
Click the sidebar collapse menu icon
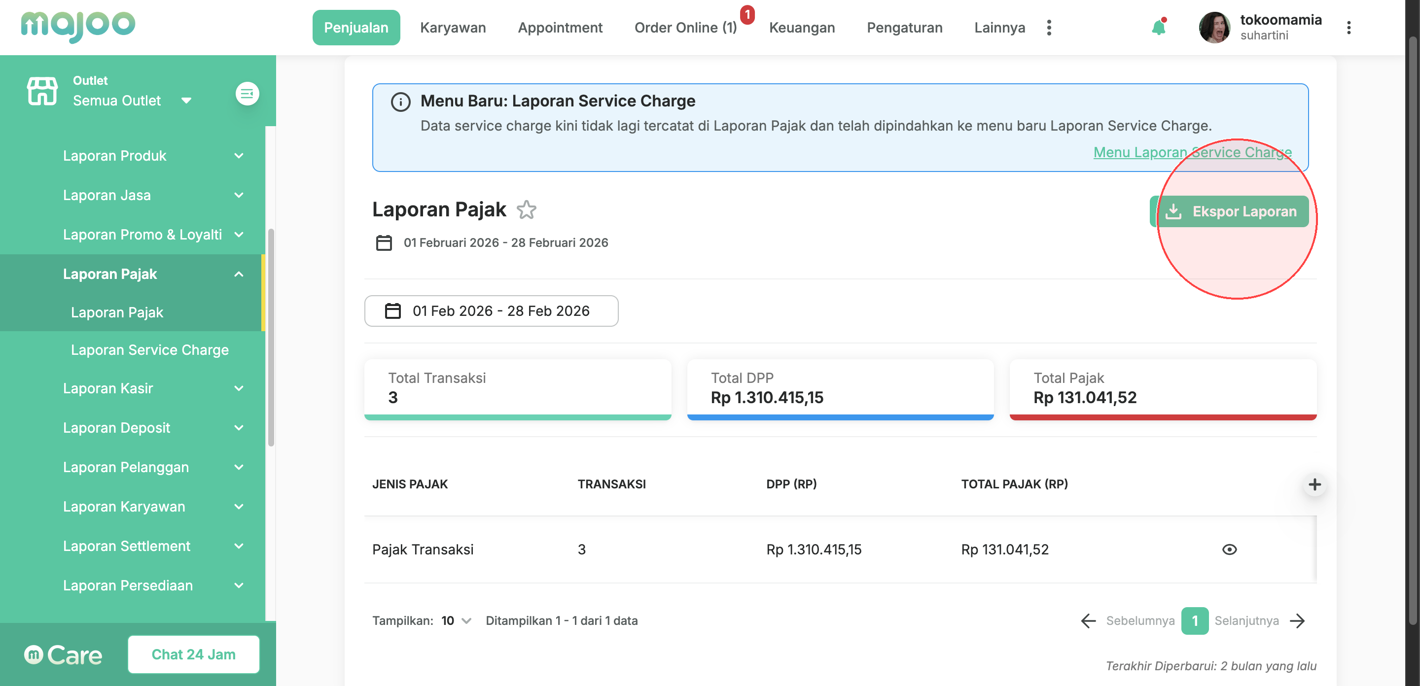(247, 94)
